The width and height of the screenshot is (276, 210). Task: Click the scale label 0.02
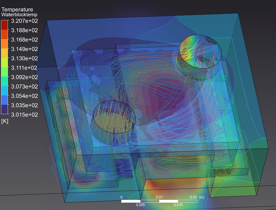[x=193, y=197]
